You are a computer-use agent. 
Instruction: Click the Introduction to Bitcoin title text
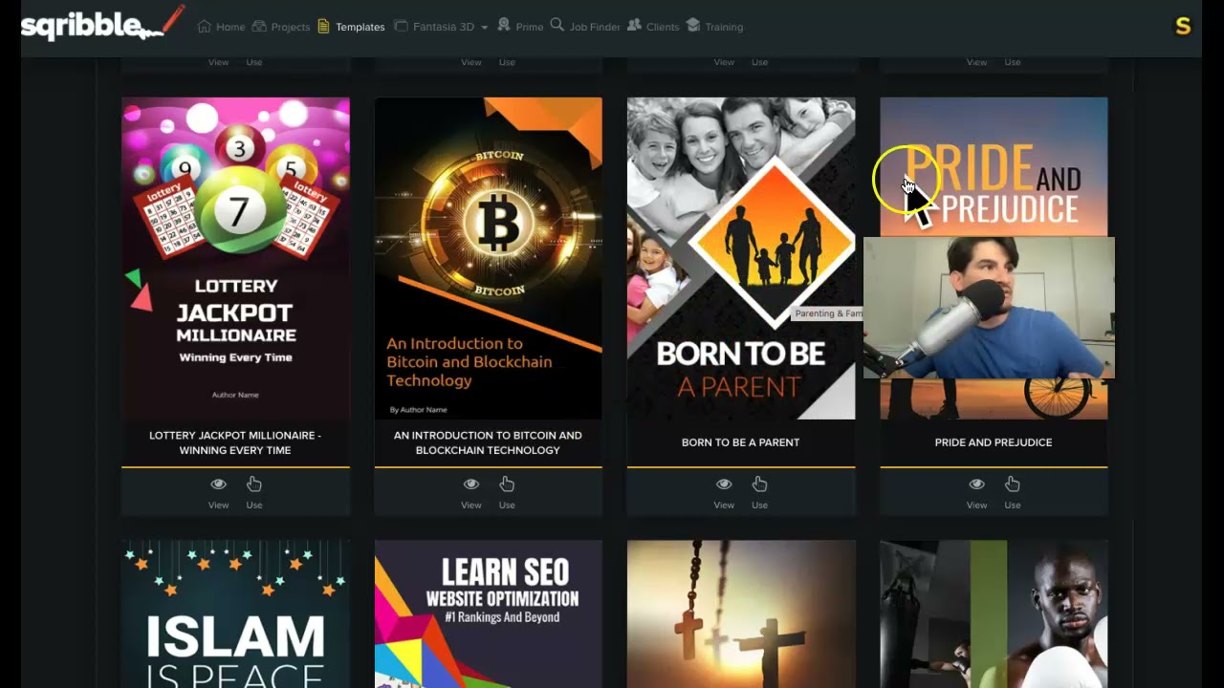(x=488, y=442)
